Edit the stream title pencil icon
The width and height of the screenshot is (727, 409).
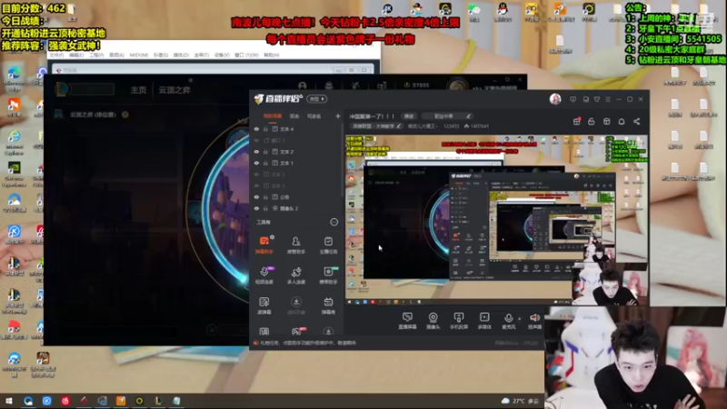tap(468, 116)
